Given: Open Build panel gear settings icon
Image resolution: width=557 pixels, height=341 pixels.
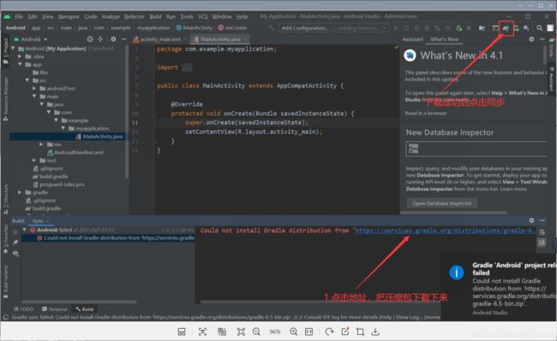Looking at the screenshot, I should point(531,220).
